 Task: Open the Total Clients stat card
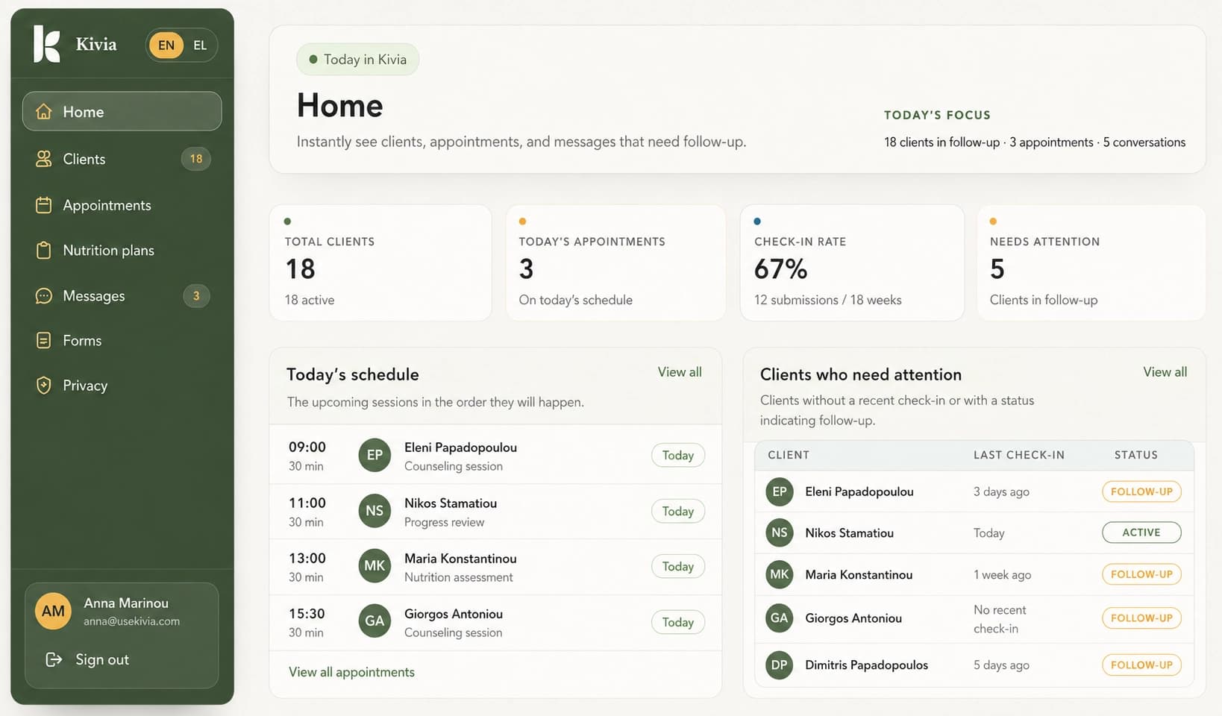380,263
